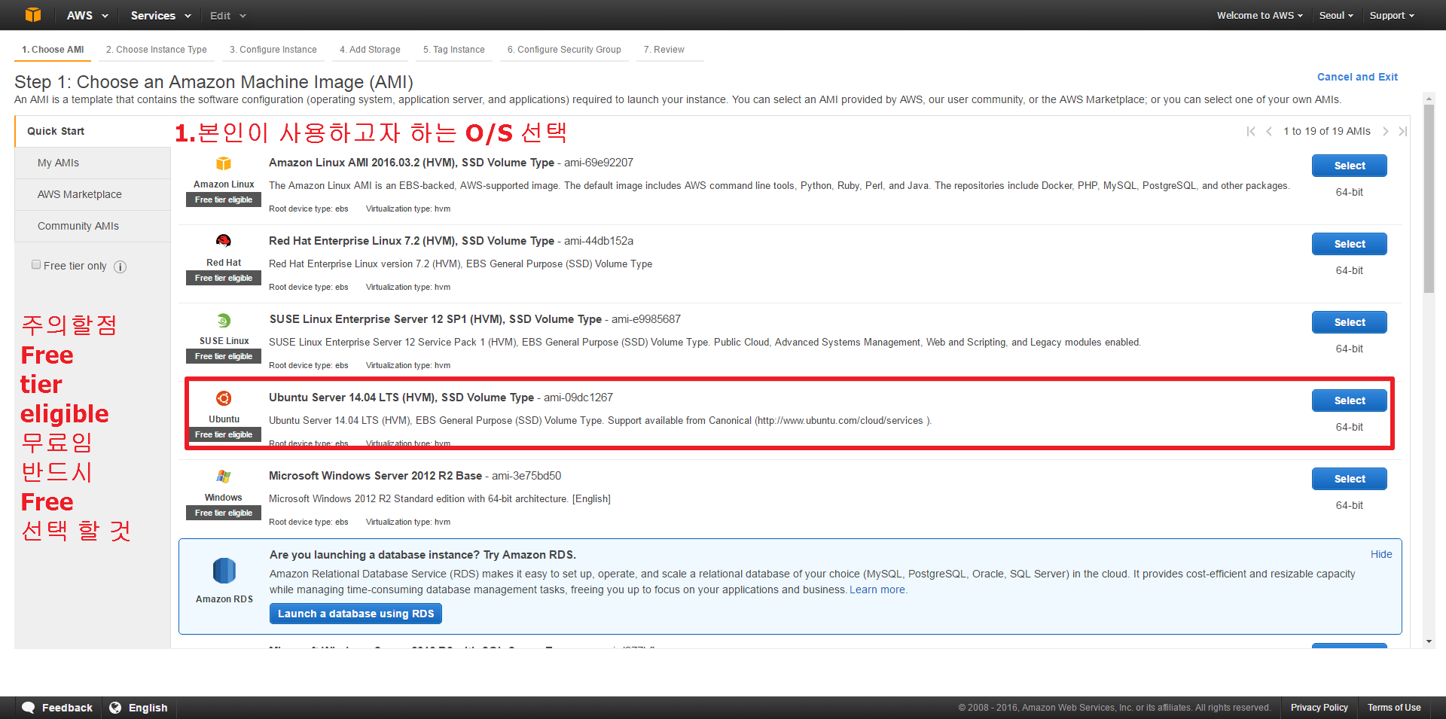Go to the next page of AMIs
Screen dimensions: 1446x719
1385,131
